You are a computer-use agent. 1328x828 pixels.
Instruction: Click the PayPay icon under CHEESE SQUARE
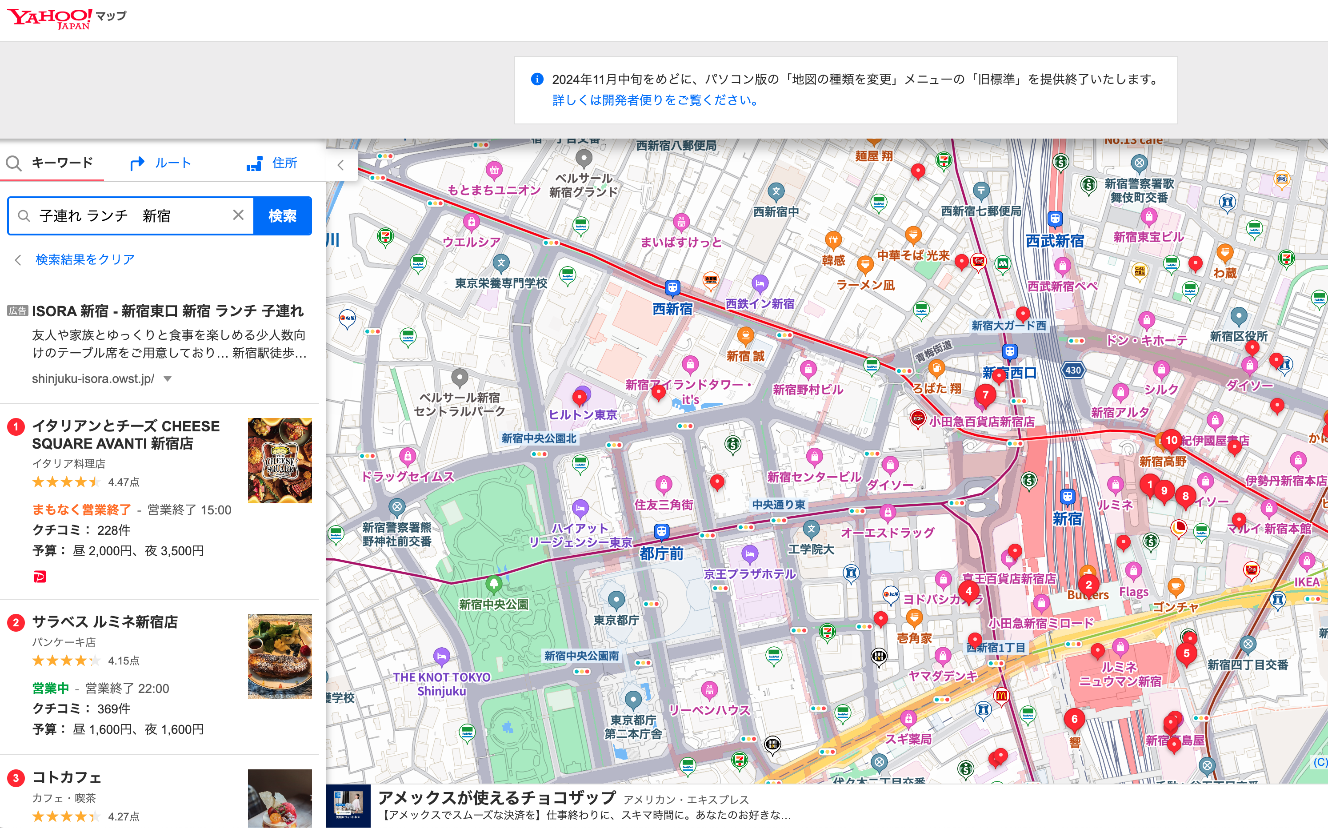(x=40, y=577)
